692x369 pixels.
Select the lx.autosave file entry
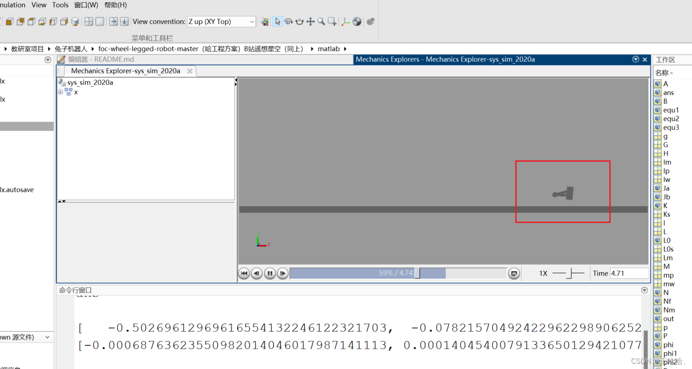(x=17, y=190)
